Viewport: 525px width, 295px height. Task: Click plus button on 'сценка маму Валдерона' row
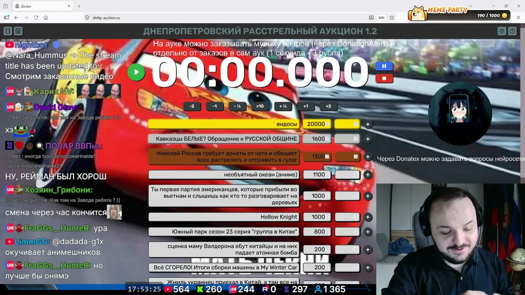367,250
